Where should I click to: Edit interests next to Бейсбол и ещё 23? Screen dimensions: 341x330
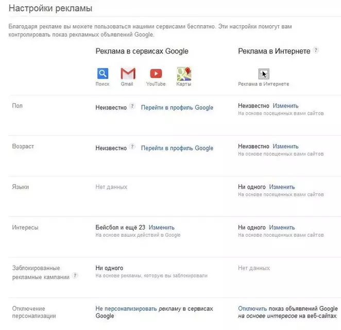162,227
